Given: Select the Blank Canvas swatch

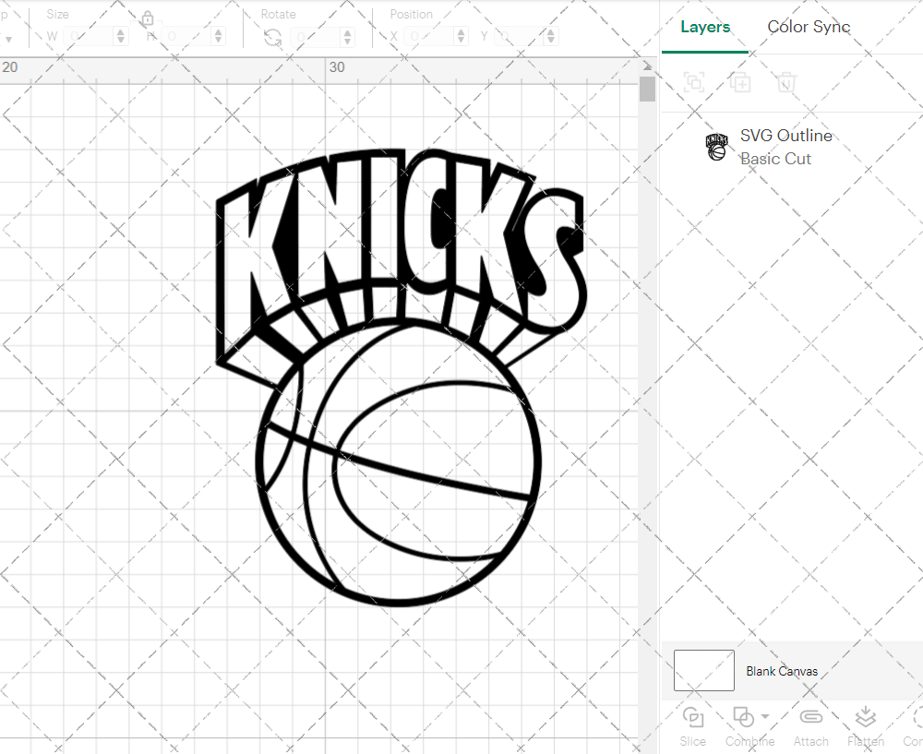Looking at the screenshot, I should tap(703, 670).
